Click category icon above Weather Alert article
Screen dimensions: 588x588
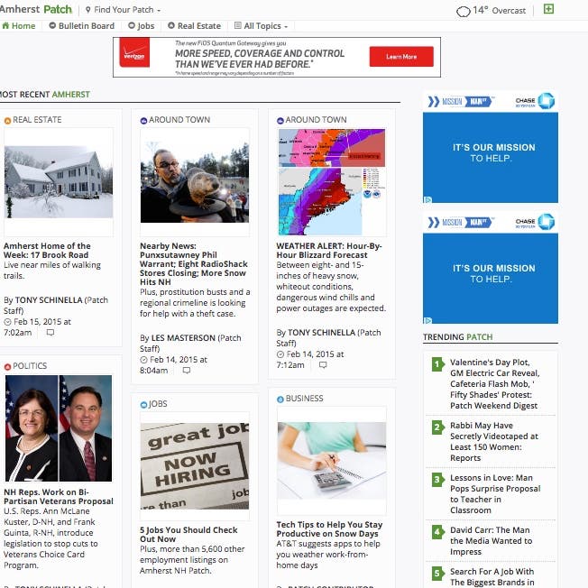(280, 120)
